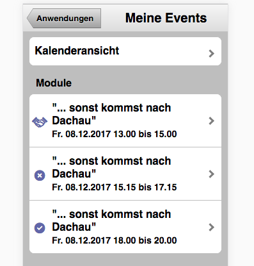This screenshot has width=254, height=266.
Task: Click the arrow tip of Anwendungen back button
Action: 29,19
